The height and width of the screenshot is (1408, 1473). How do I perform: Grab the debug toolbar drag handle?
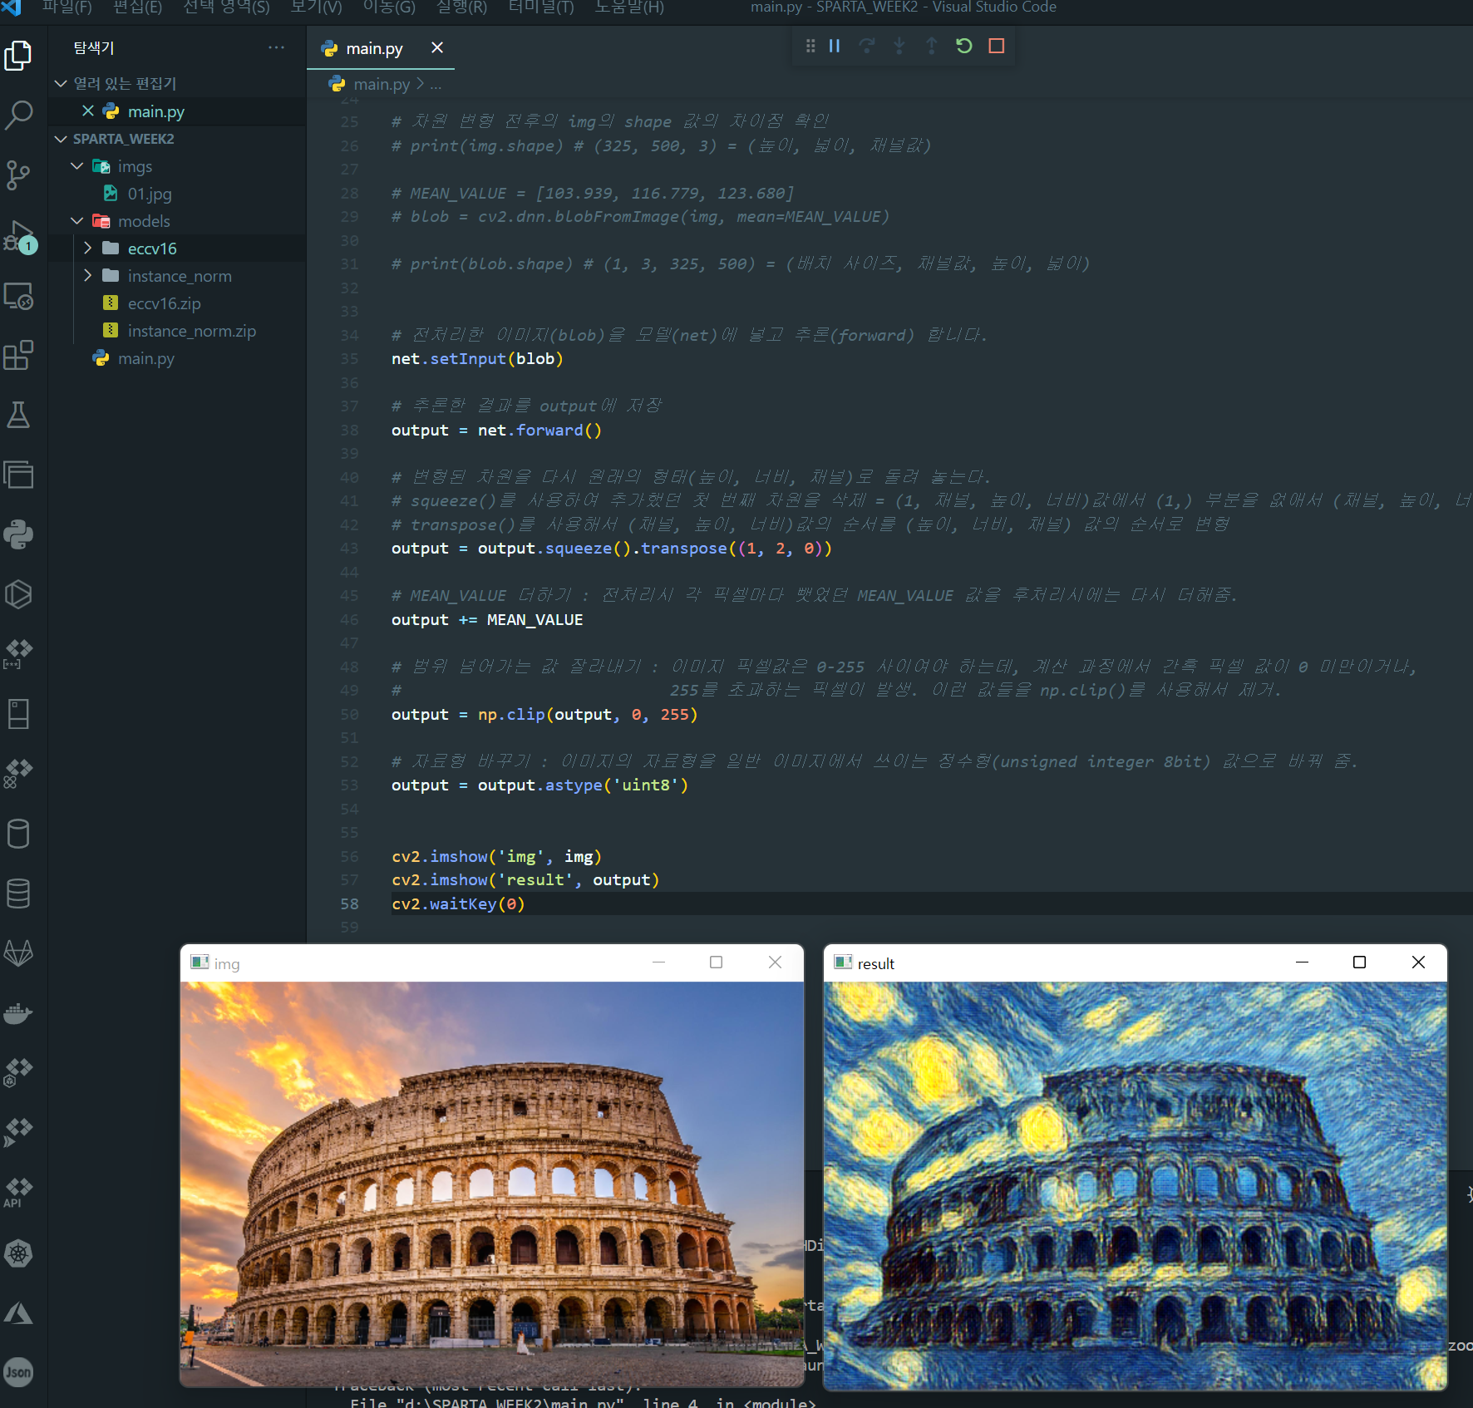(x=810, y=46)
